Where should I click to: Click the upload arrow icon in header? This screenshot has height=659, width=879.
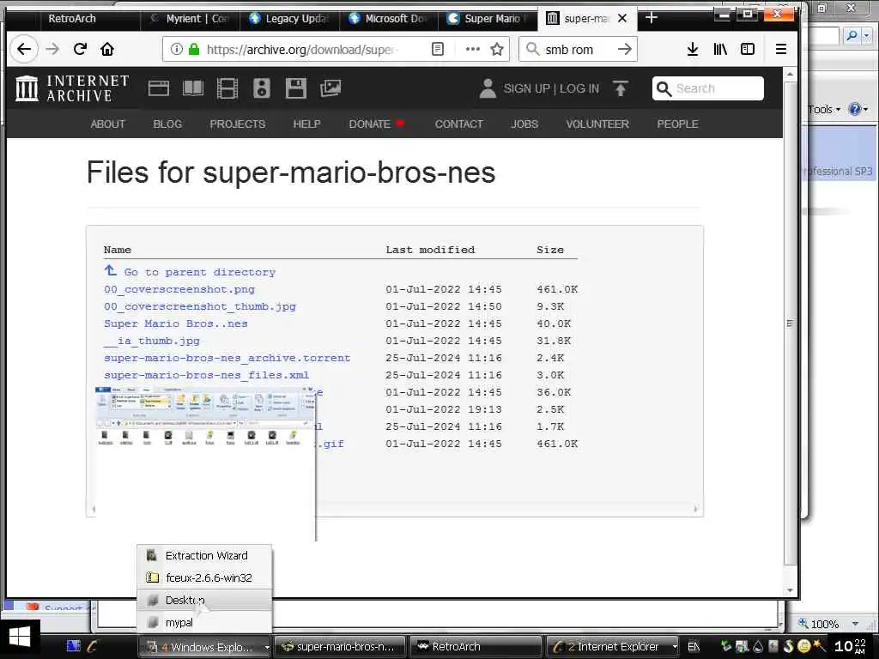(x=620, y=88)
